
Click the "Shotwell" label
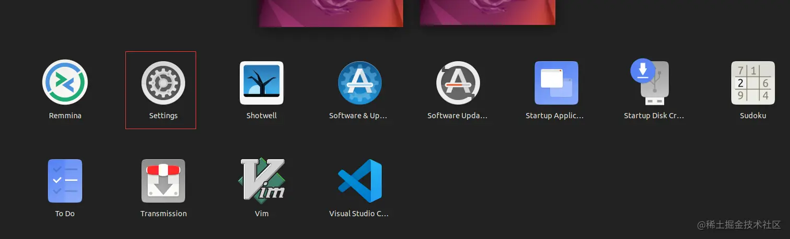[x=262, y=116]
